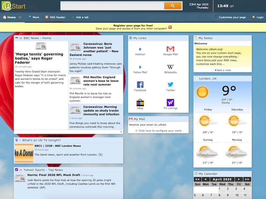Open Norris Final 2020 NFL Mock Draft
The height and width of the screenshot is (199, 266).
(54, 175)
